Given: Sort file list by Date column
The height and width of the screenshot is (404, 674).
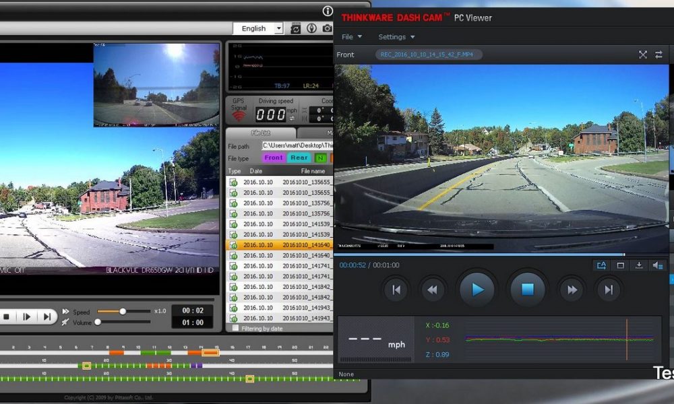Looking at the screenshot, I should (x=256, y=171).
